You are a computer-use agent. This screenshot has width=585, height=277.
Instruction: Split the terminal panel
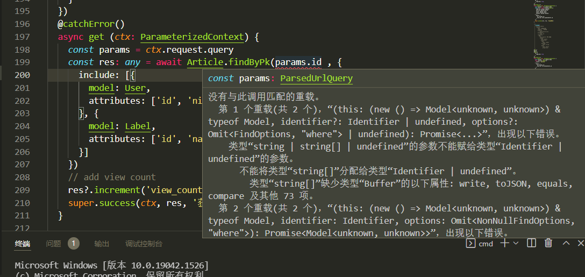tap(531, 244)
